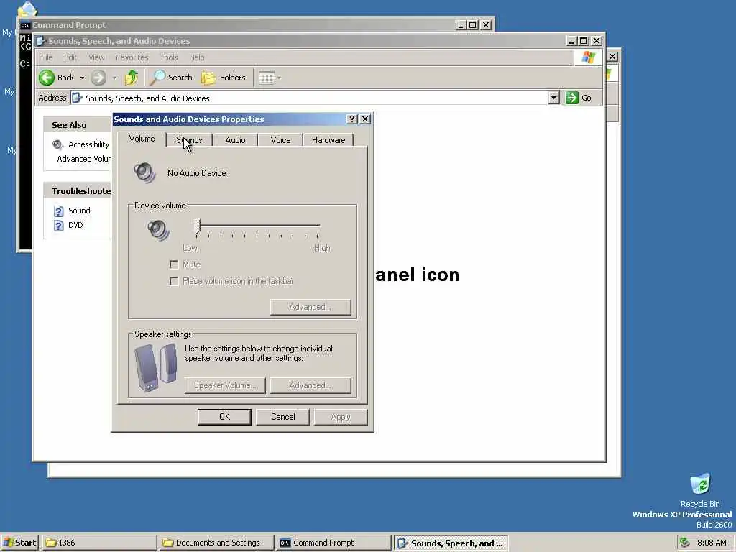Click the Sound troubleshooter help icon
Image resolution: width=736 pixels, height=552 pixels.
click(59, 211)
